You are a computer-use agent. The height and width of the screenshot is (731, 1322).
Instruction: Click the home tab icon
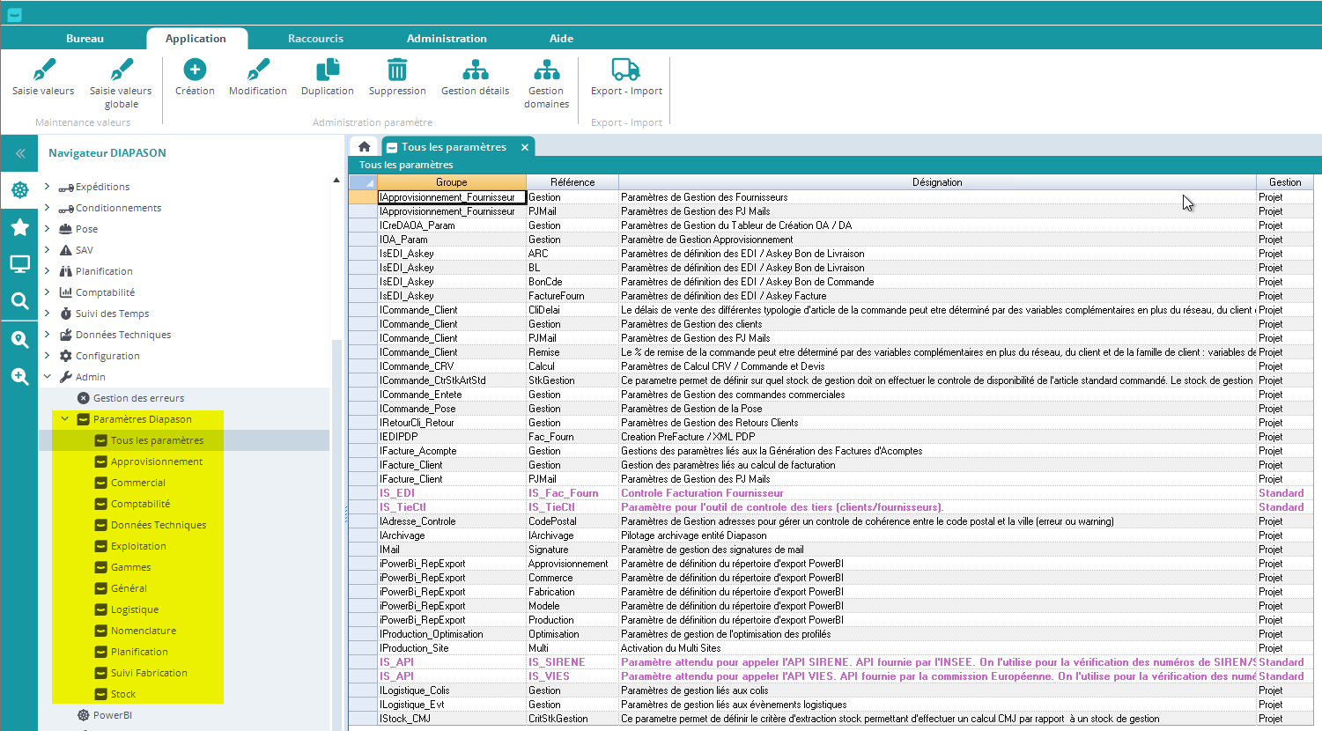click(364, 147)
